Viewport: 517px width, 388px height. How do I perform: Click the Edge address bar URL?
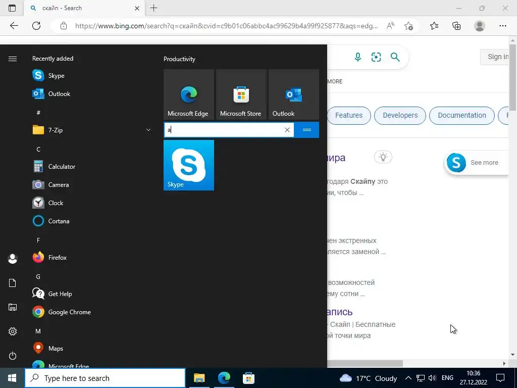pos(226,26)
